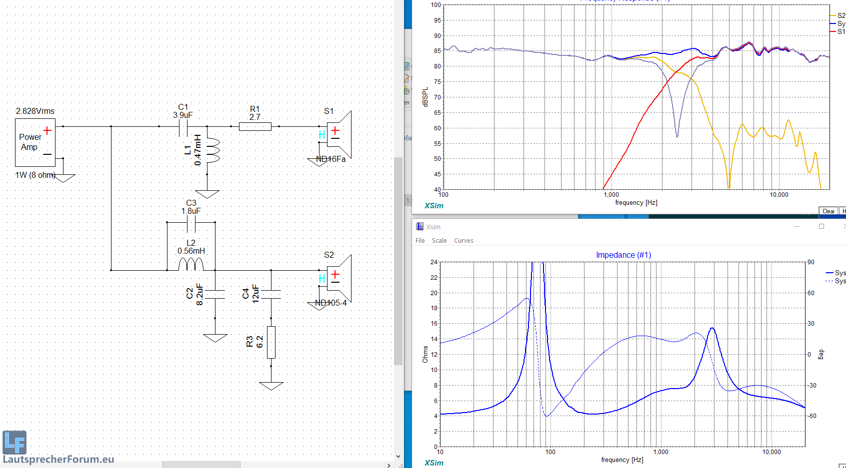Select inductor L2 0.56mH coil
This screenshot has width=846, height=468.
191,264
